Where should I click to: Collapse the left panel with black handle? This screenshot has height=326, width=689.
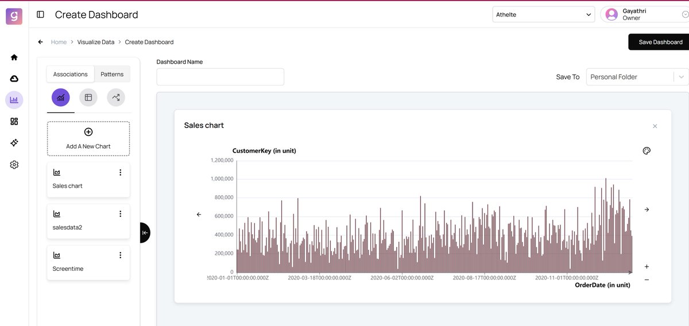[145, 232]
